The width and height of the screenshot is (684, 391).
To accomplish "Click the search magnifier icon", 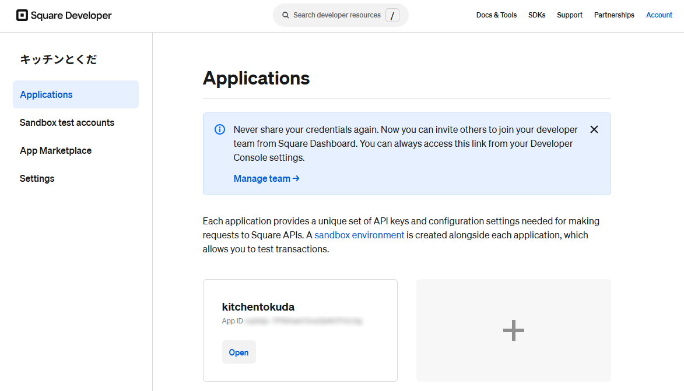I will click(285, 15).
